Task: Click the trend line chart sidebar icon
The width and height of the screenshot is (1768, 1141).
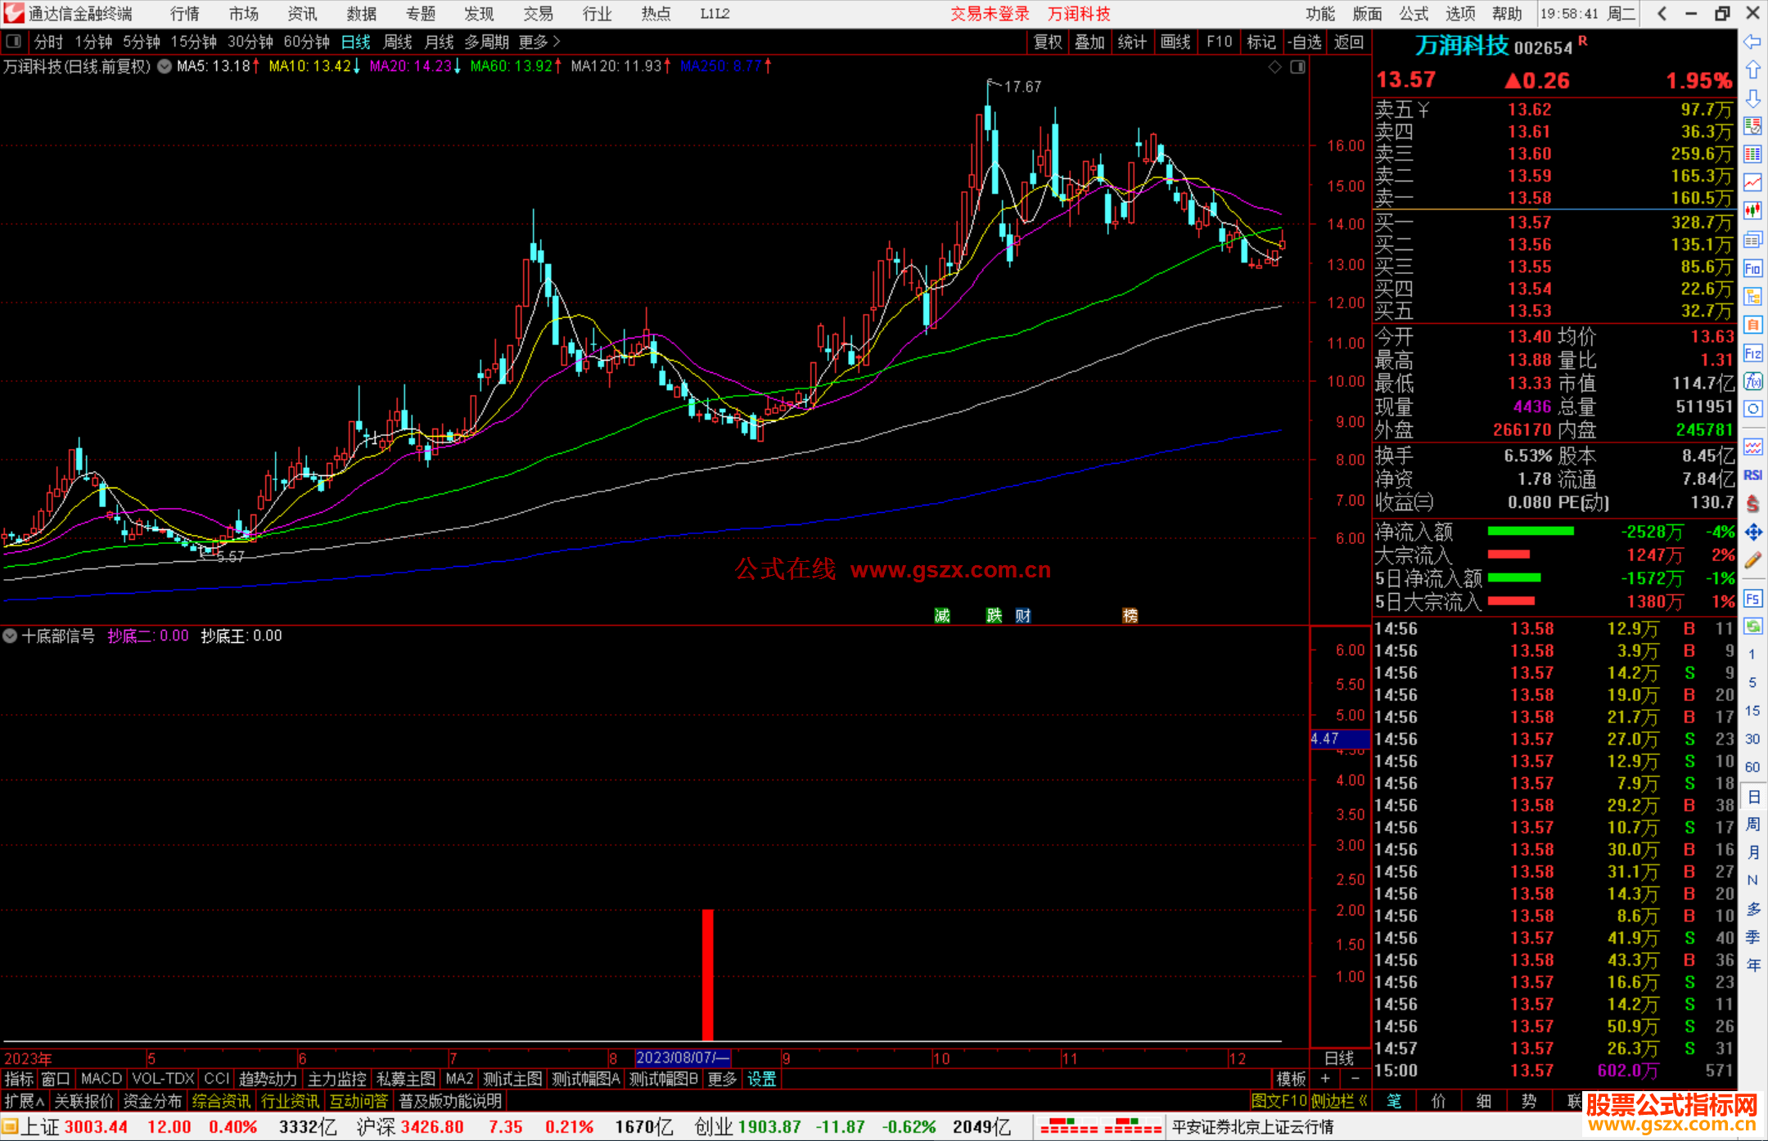Action: click(x=1752, y=182)
